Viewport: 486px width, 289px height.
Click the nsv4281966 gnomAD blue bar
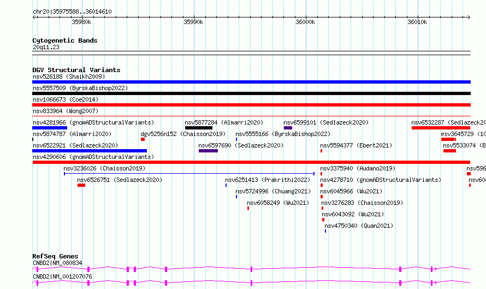[50, 128]
